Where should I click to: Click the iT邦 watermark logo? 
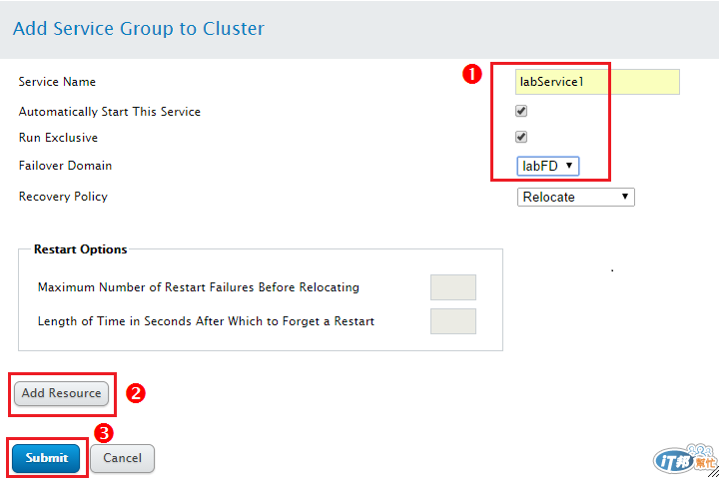(x=684, y=459)
